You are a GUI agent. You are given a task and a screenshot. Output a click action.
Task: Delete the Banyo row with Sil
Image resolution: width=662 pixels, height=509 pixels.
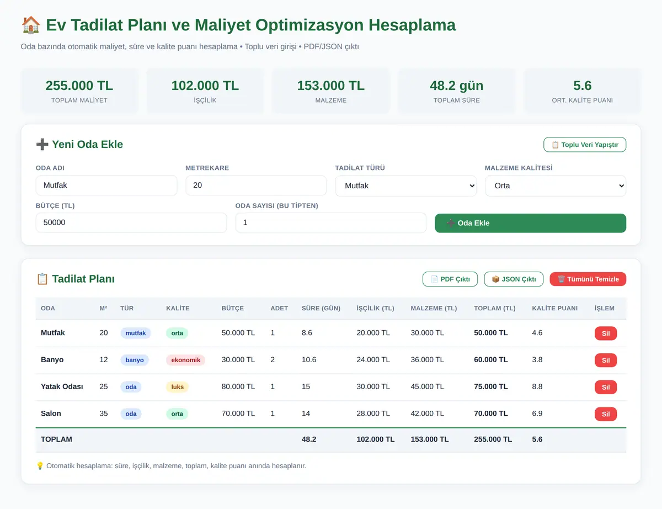(606, 360)
